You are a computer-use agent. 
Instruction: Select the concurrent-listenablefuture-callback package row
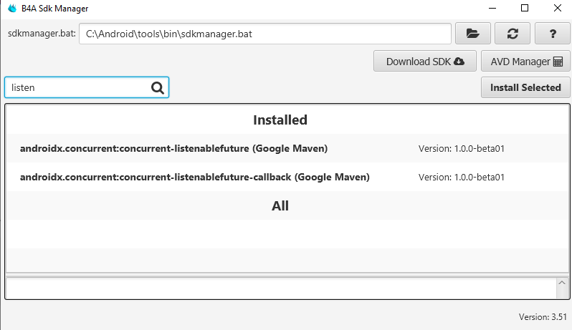pos(195,177)
